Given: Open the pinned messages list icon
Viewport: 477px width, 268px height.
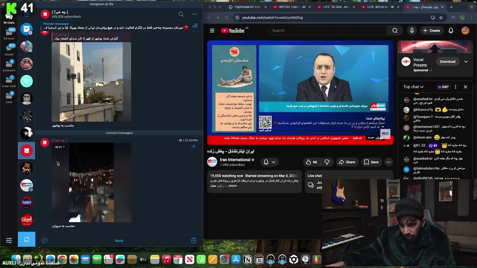Looking at the screenshot, I should (x=195, y=26).
